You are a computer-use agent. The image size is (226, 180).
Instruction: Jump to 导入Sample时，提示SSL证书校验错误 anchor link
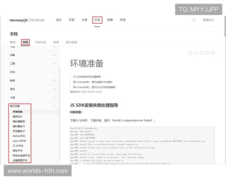94,87
